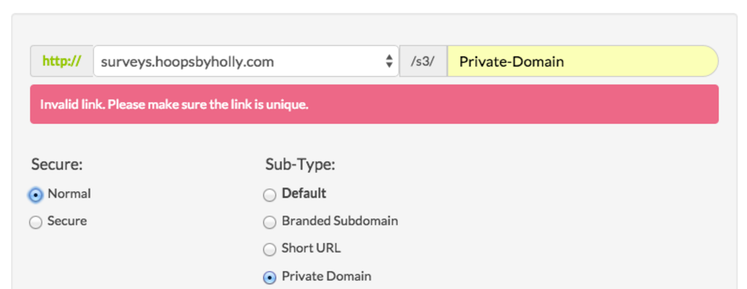The height and width of the screenshot is (289, 747).
Task: Click the Private-Domain link text field
Action: pos(582,61)
